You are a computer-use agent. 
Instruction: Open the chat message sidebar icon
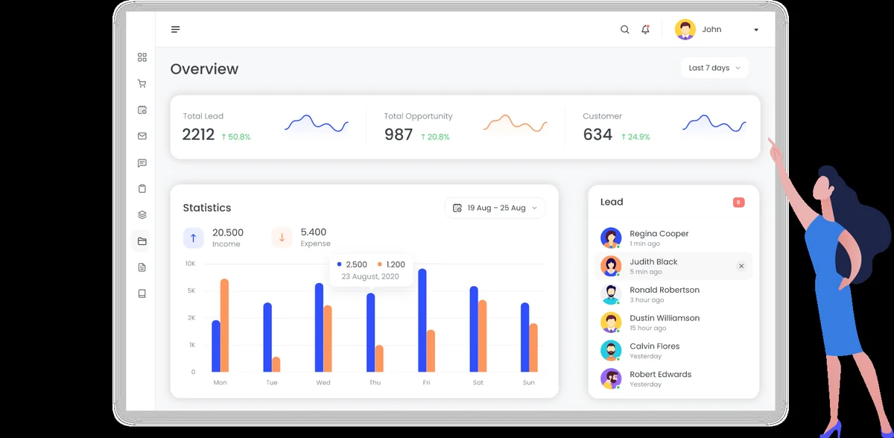[x=142, y=163]
